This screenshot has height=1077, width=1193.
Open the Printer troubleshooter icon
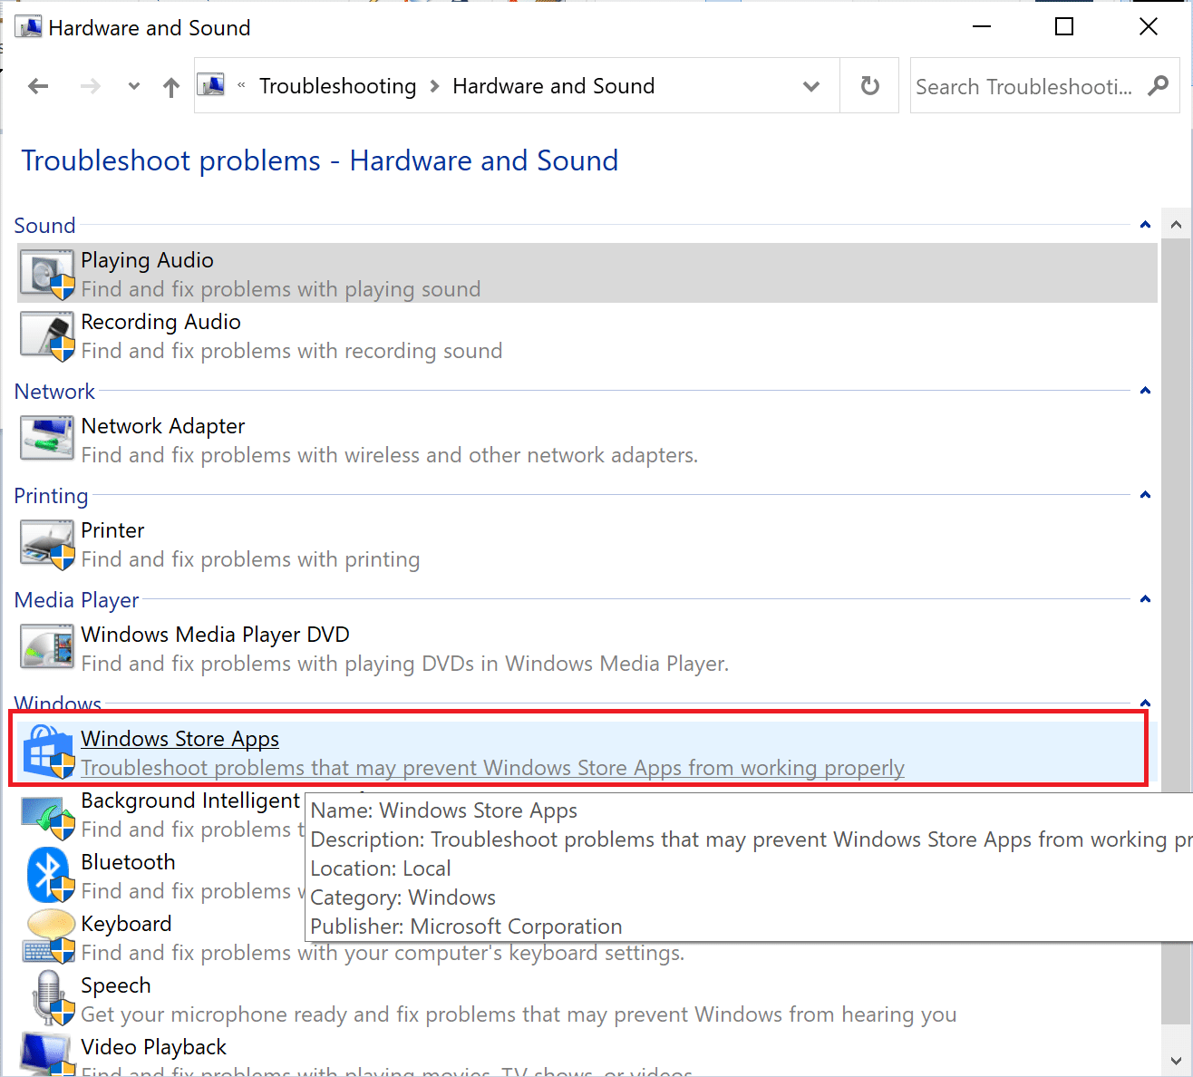tap(46, 544)
